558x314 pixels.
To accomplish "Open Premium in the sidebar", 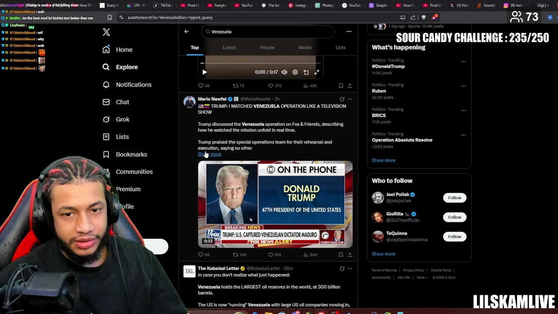I will tap(128, 189).
